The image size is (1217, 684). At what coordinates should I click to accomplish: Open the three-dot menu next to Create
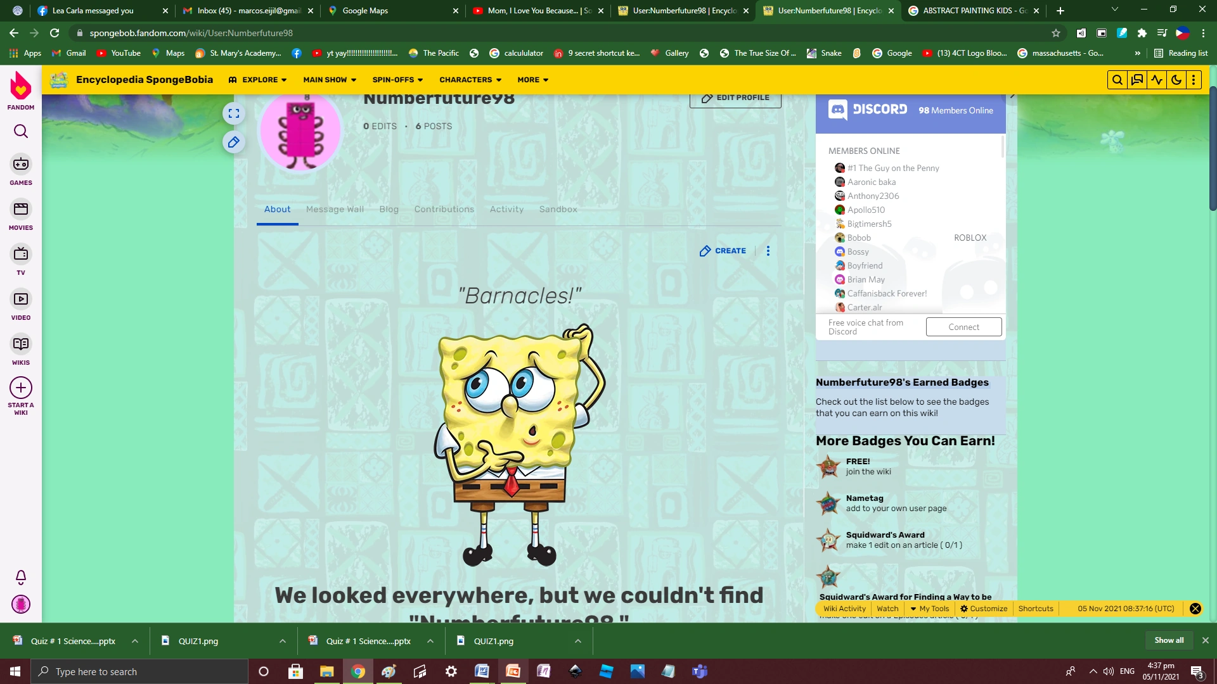(x=768, y=251)
